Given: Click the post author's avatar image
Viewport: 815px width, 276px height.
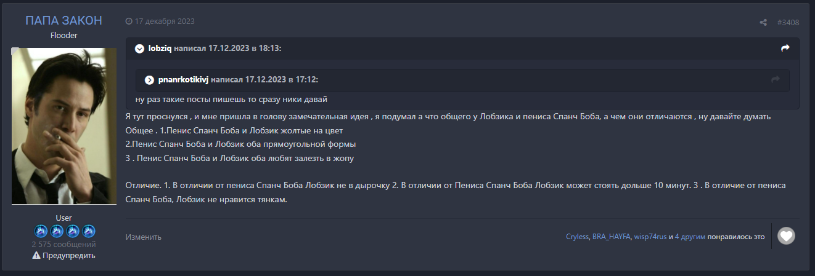Looking at the screenshot, I should 64,126.
